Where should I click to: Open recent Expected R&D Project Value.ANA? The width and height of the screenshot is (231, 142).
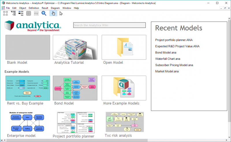click(177, 46)
